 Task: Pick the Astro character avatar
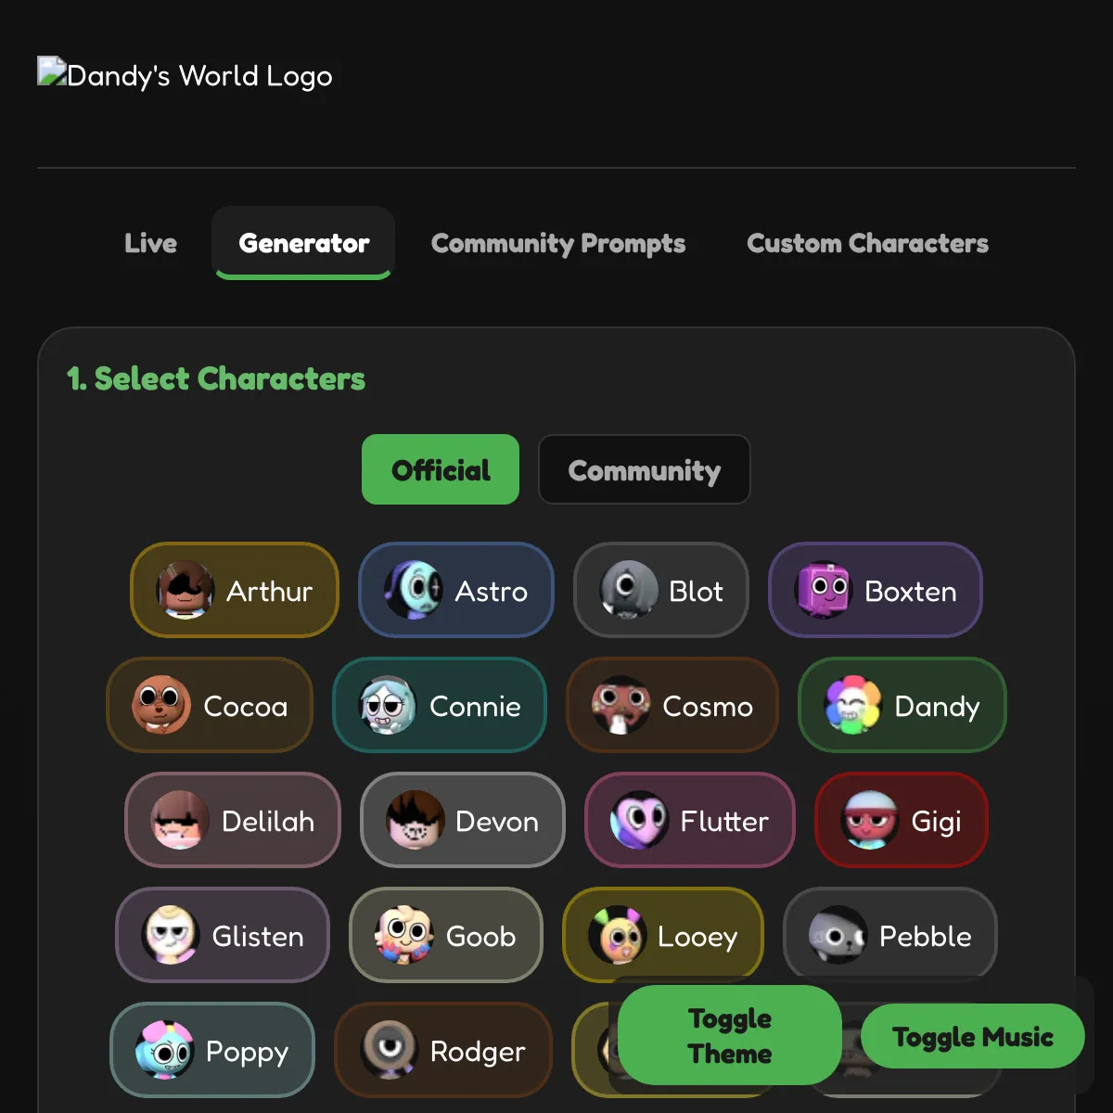pos(414,590)
